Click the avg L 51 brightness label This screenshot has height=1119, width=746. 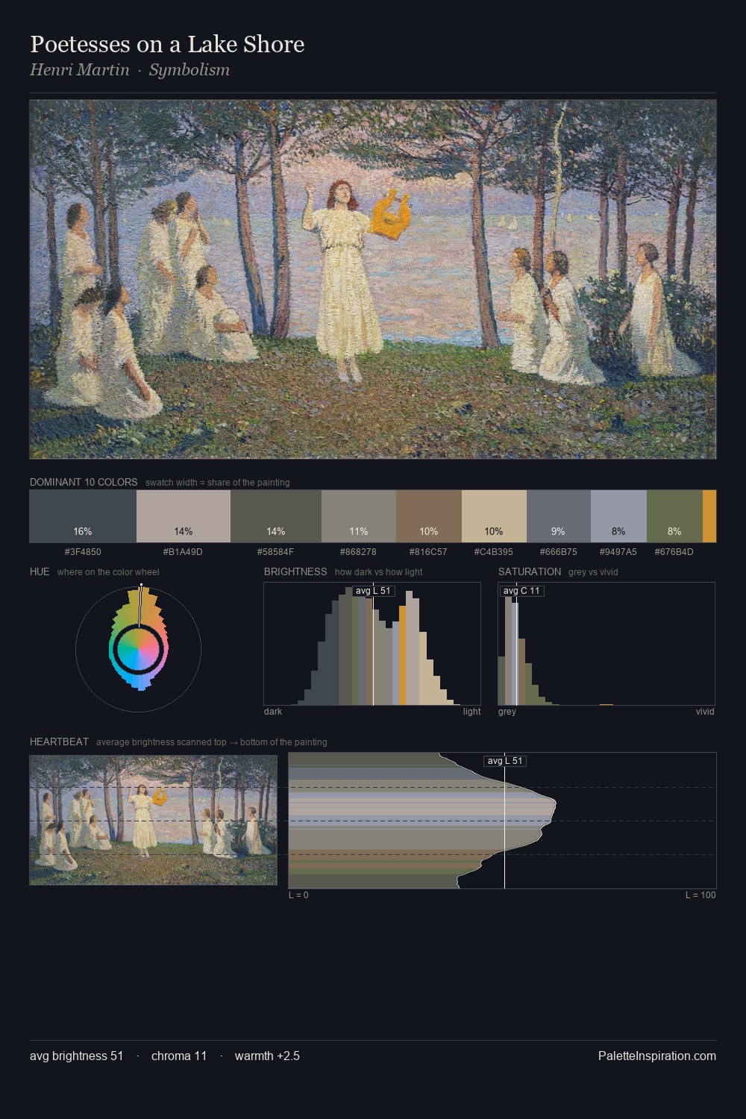pyautogui.click(x=373, y=591)
